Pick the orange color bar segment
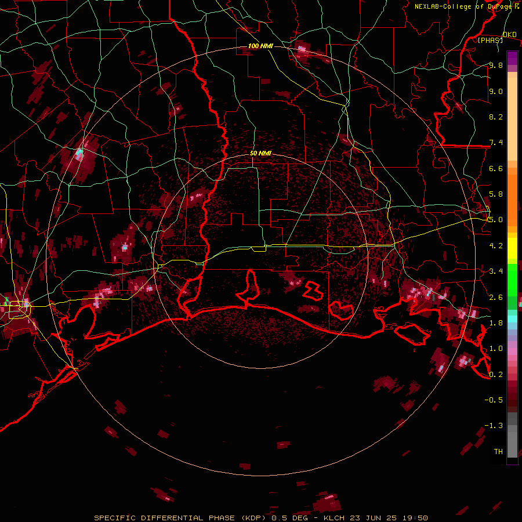The height and width of the screenshot is (522, 522). tap(512, 197)
